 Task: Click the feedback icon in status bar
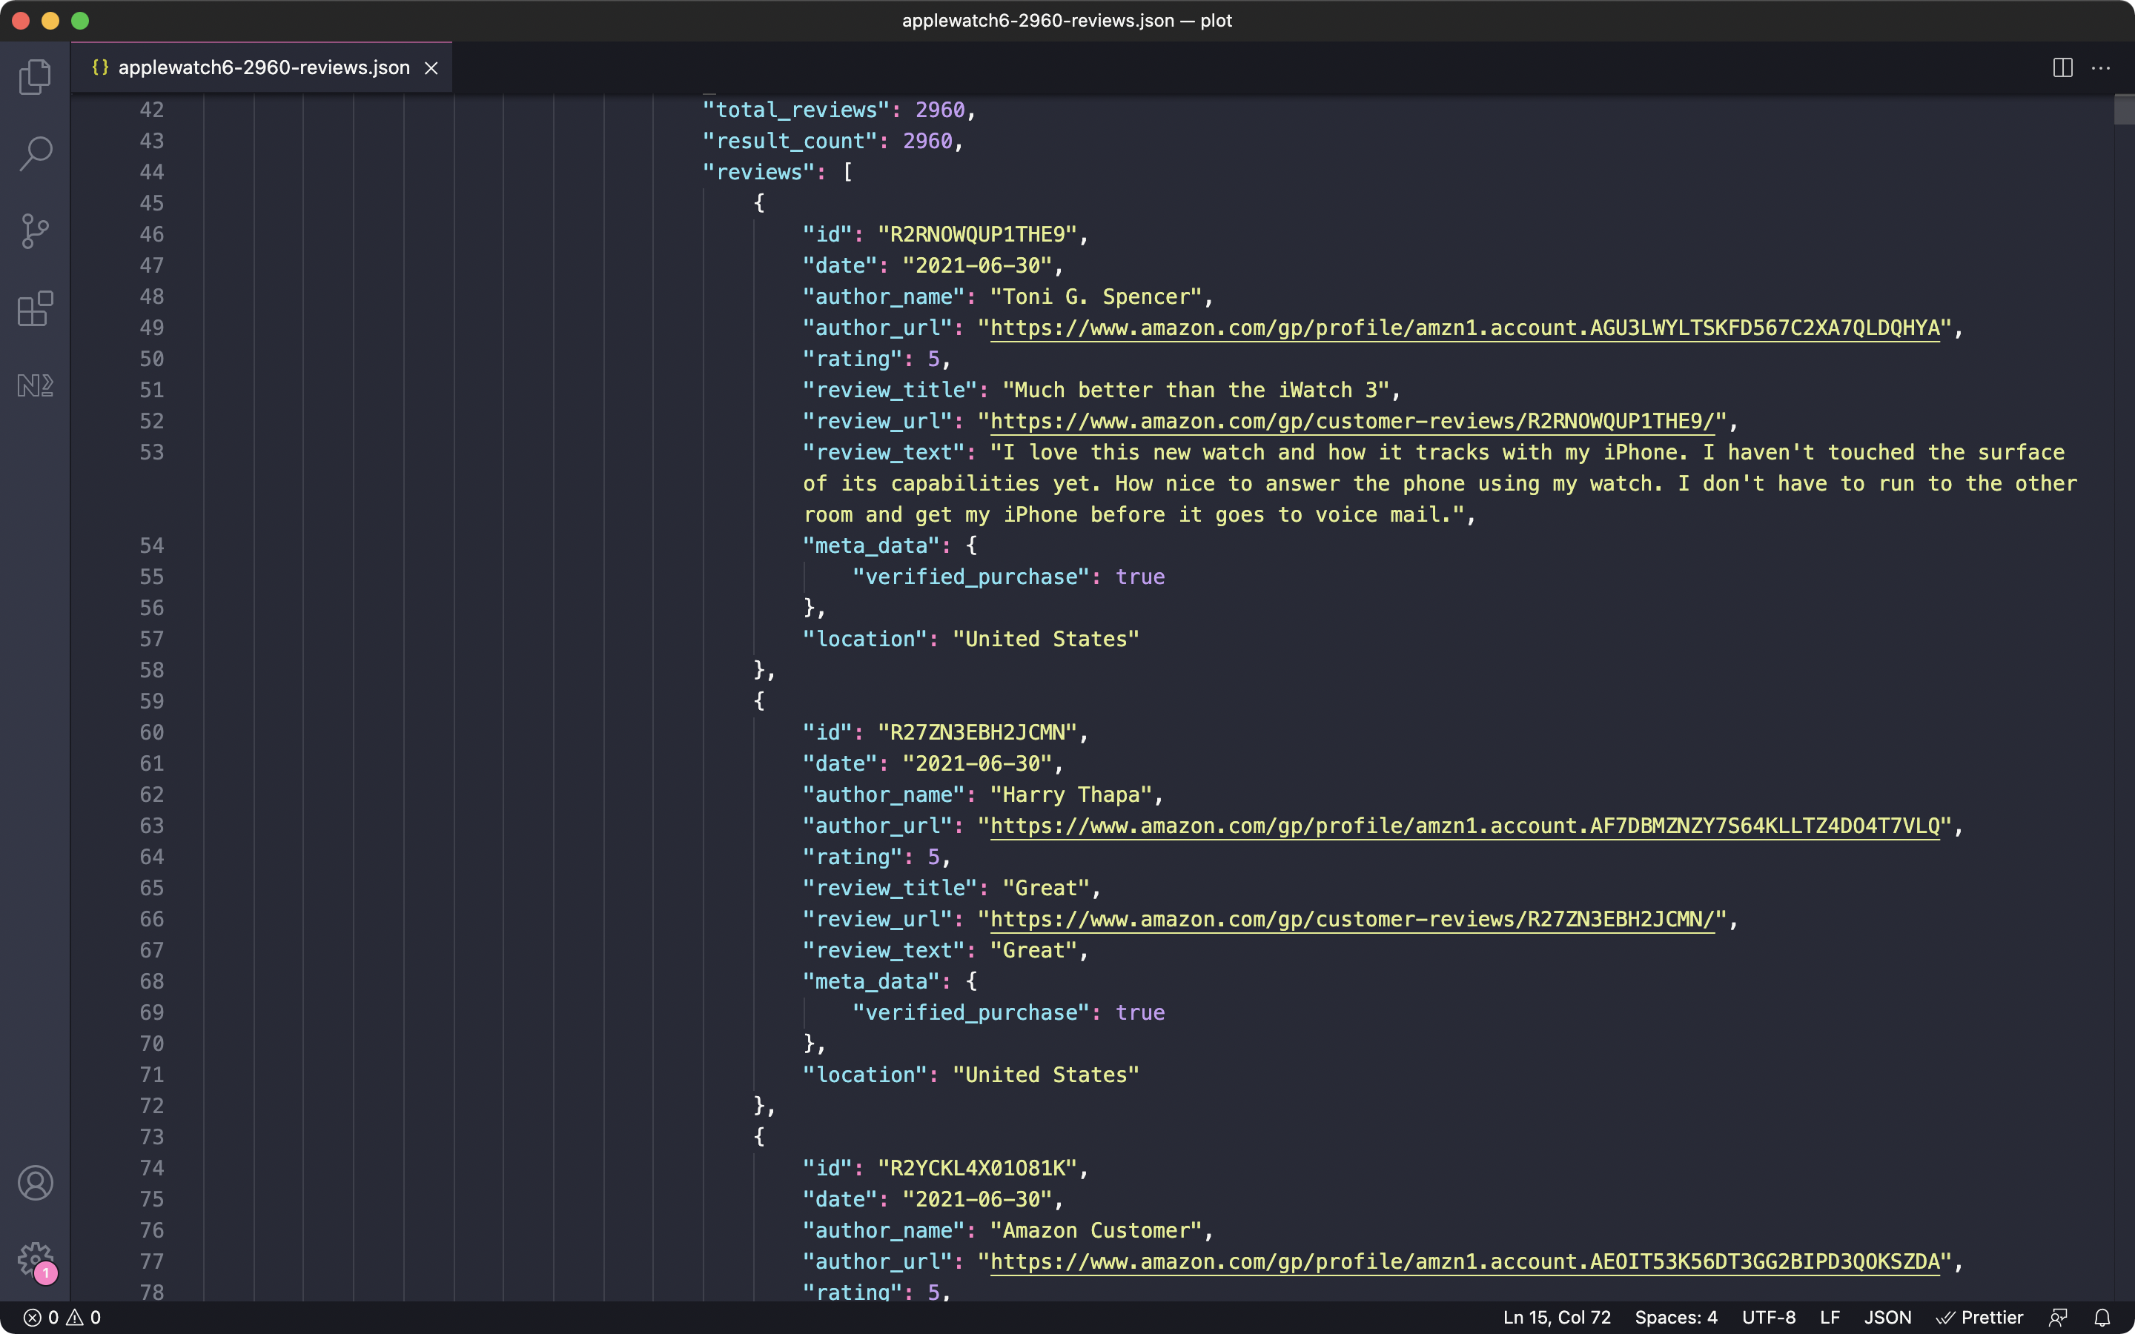tap(2058, 1317)
